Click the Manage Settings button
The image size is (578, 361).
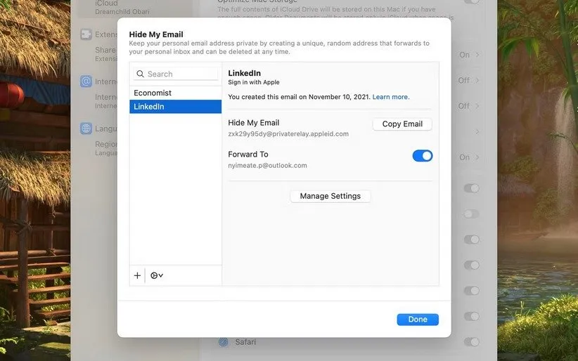(330, 196)
